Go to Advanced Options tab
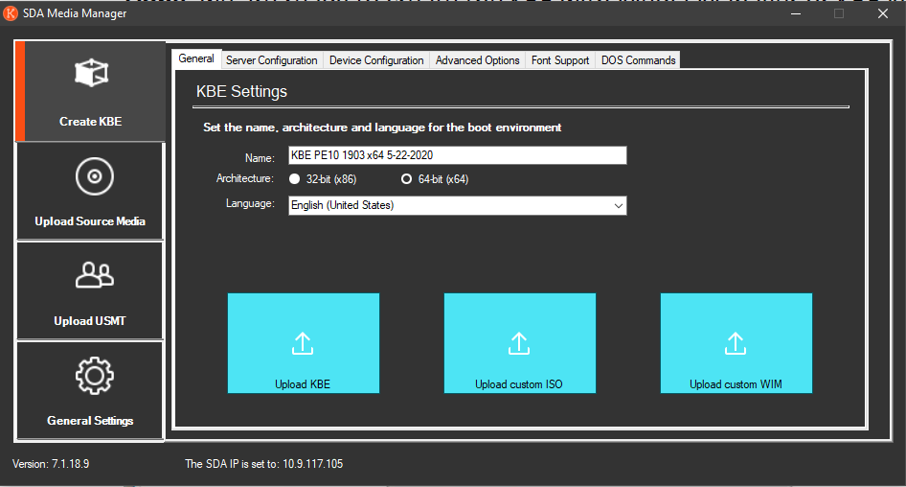Image resolution: width=906 pixels, height=487 pixels. 477,60
